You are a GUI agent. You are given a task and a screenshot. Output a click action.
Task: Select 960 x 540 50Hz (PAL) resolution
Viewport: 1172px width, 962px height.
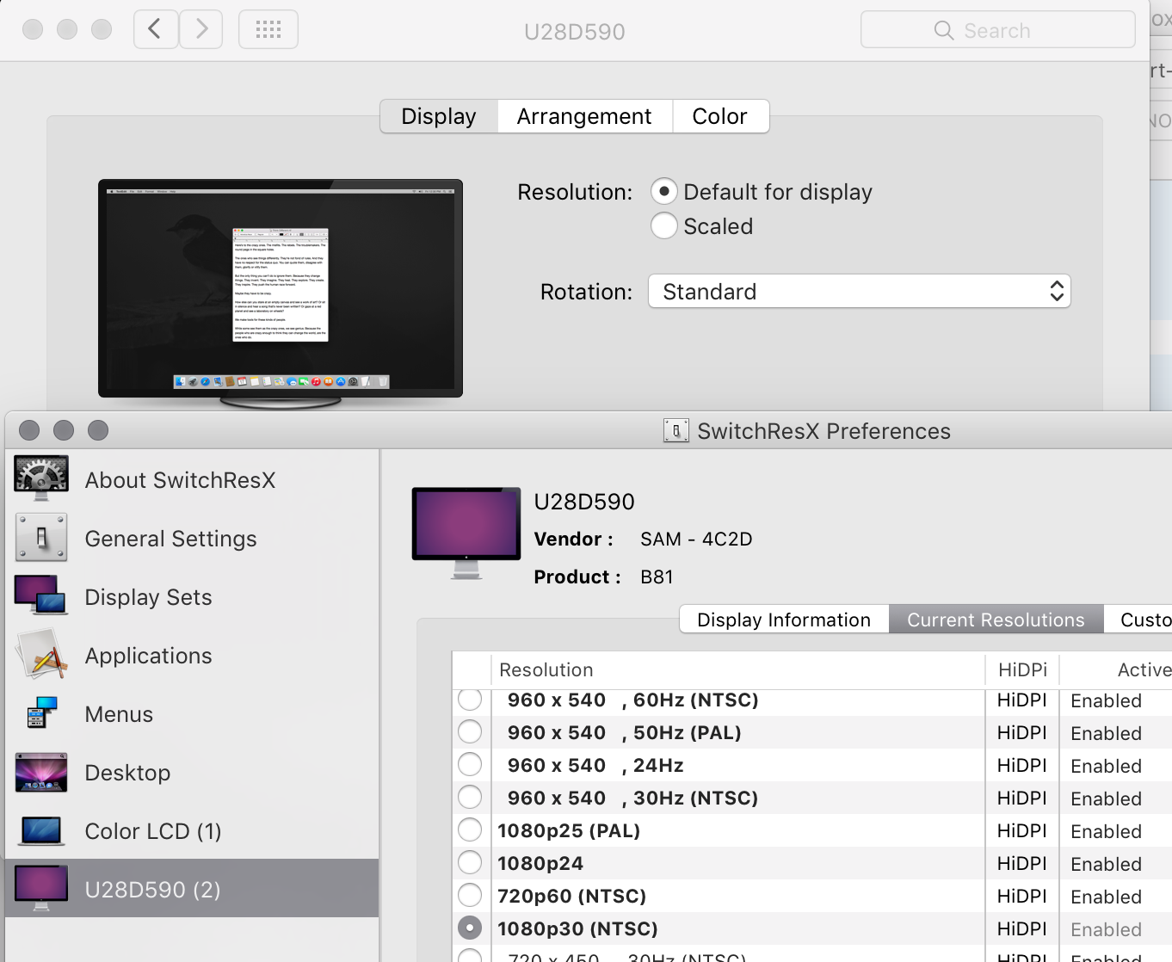coord(470,732)
